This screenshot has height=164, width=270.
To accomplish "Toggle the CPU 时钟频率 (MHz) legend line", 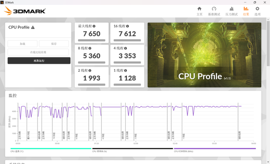I will tap(215, 149).
